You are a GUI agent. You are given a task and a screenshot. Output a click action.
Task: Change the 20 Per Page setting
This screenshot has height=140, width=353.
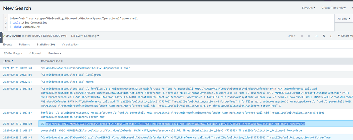pyautogui.click(x=13, y=53)
